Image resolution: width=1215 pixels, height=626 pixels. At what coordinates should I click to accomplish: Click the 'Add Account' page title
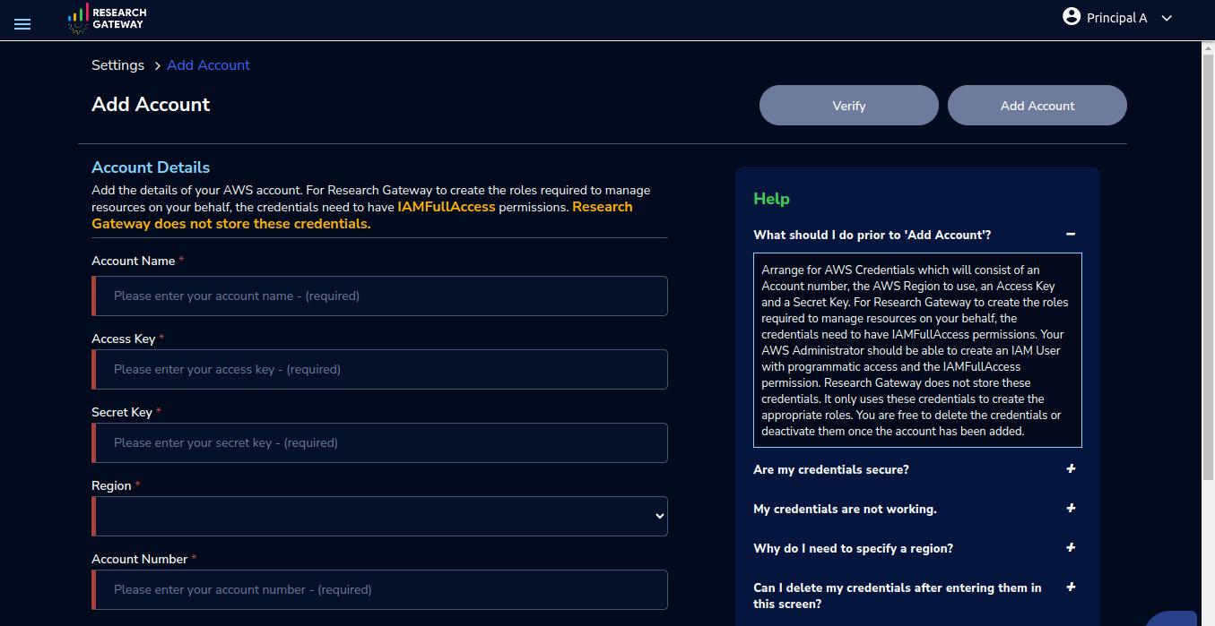[x=151, y=104]
